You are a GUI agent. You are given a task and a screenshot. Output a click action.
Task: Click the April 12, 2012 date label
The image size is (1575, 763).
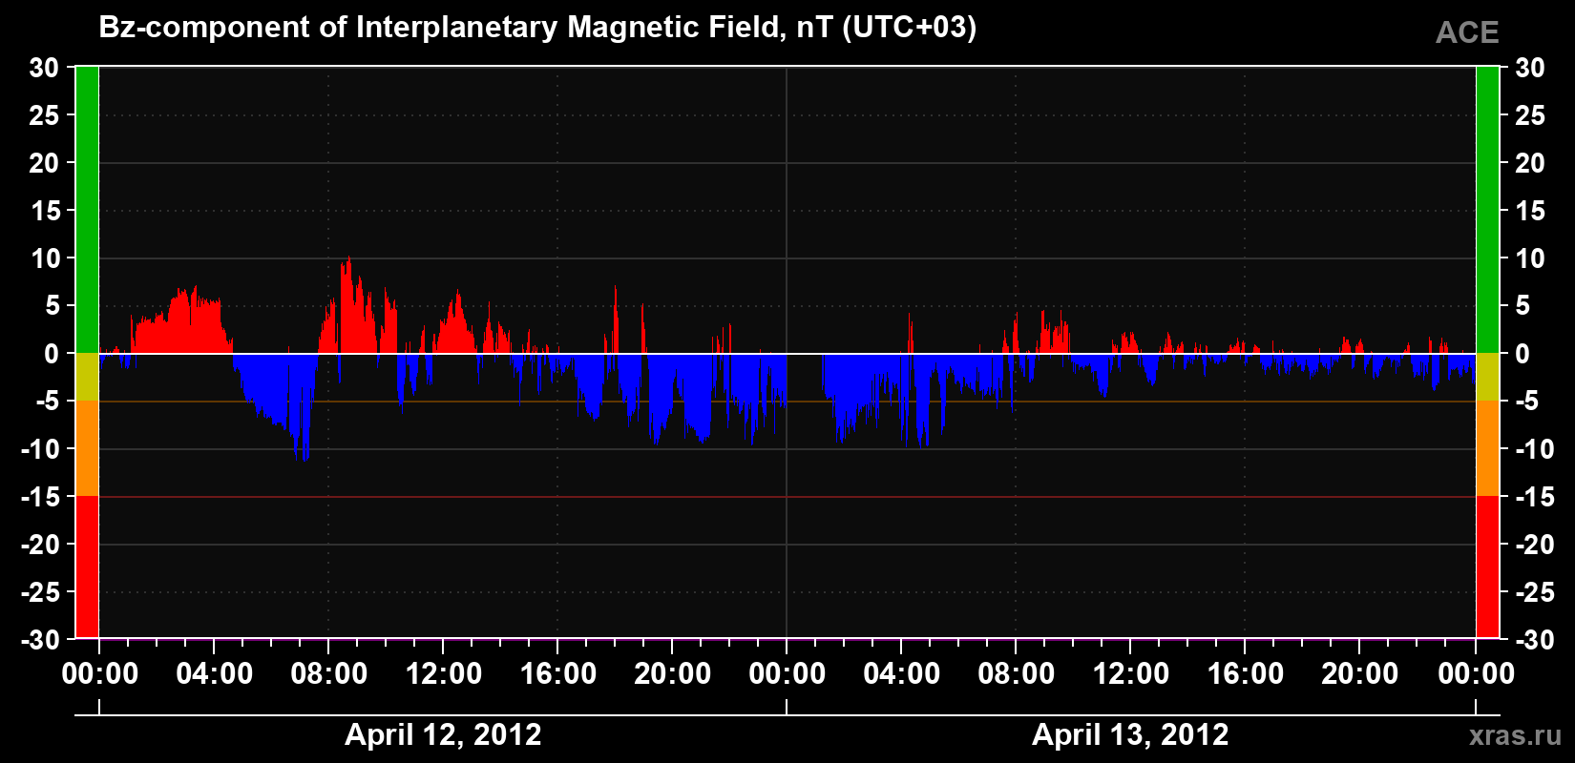[443, 734]
